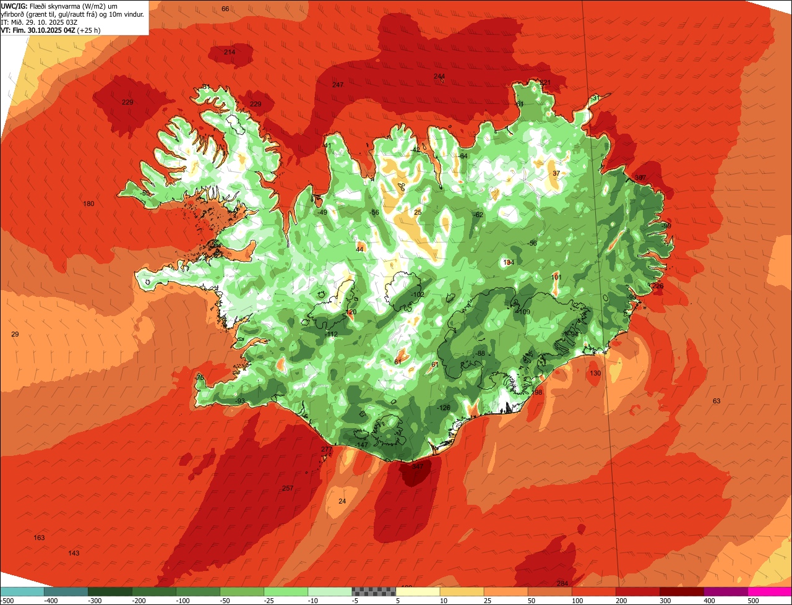Click the map value '347' on the south coast
The height and width of the screenshot is (605, 792).
[x=418, y=466]
